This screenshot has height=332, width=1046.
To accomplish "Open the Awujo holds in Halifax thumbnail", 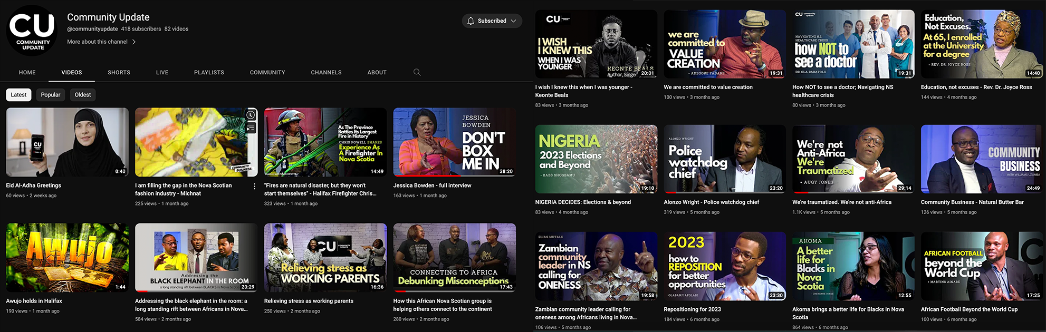I will [67, 258].
